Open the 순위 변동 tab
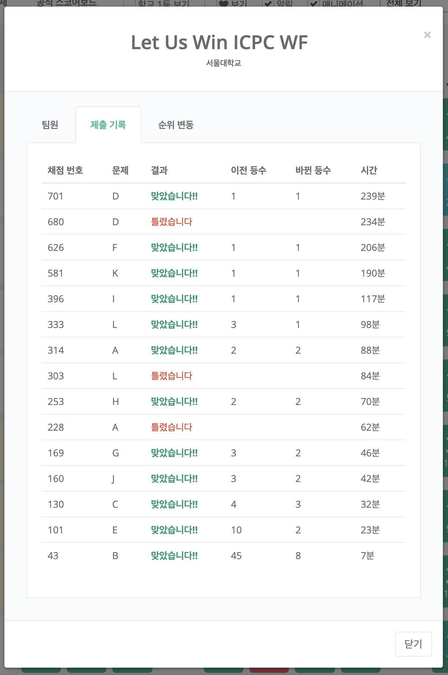This screenshot has width=448, height=675. 176,125
